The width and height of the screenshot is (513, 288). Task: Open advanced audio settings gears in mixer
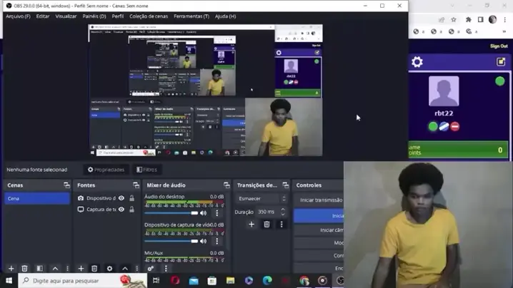pyautogui.click(x=151, y=269)
